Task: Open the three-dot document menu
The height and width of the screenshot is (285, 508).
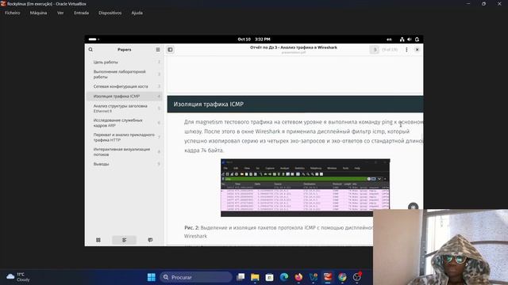Action: tap(406, 49)
